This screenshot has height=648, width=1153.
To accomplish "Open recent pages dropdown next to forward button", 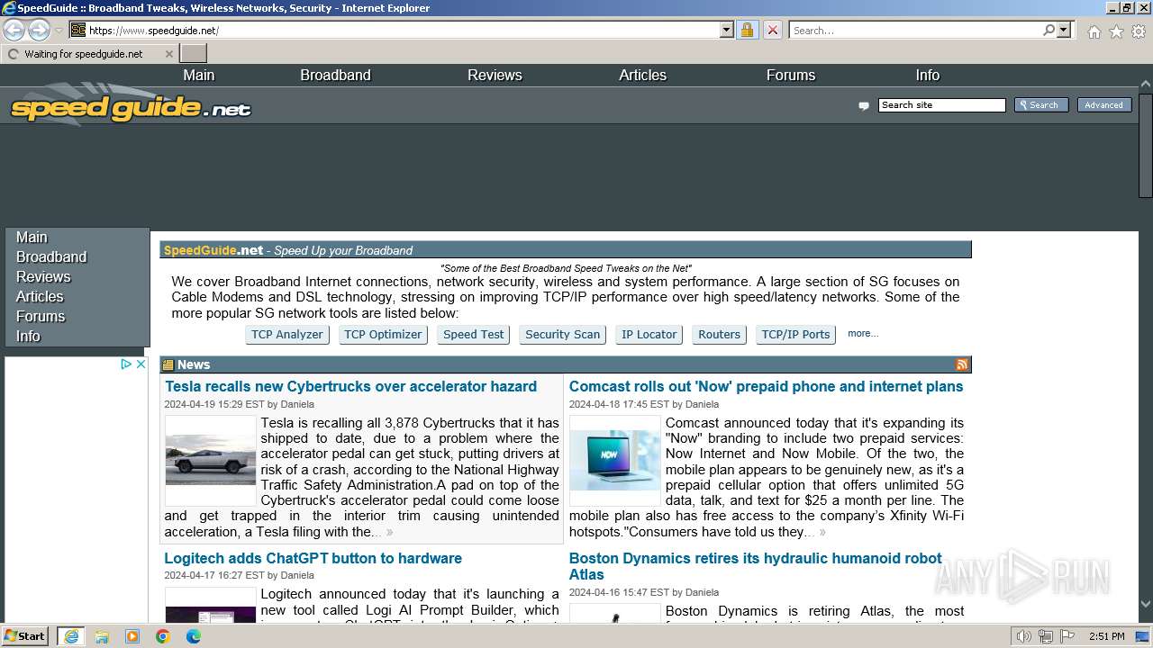I will pos(59,31).
